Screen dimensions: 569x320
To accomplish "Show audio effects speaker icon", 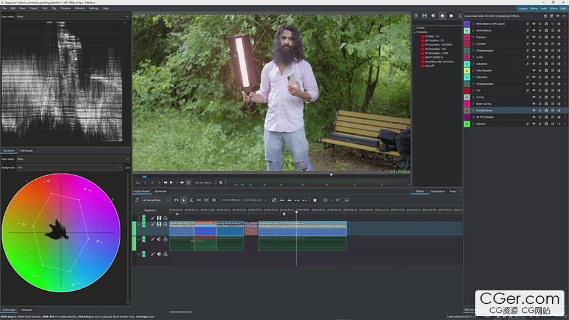I will [x=433, y=16].
